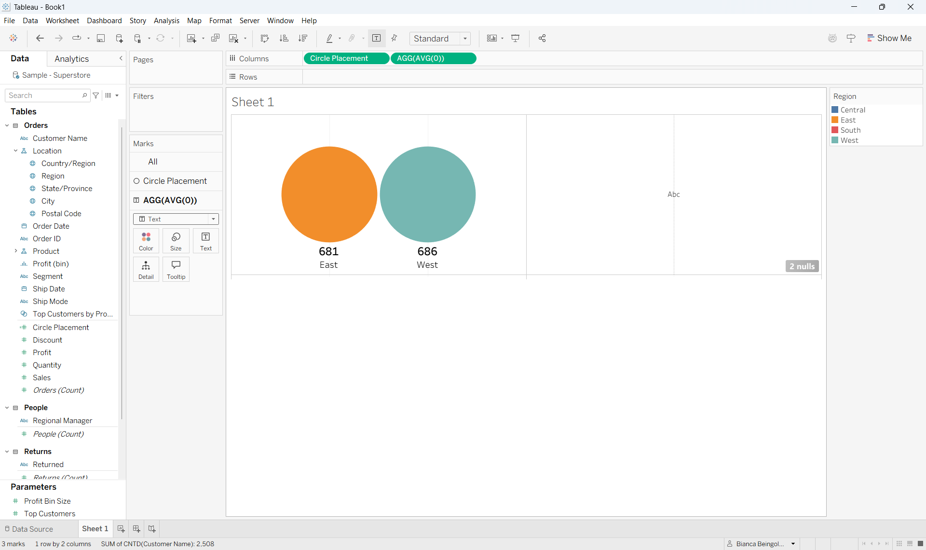Viewport: 926px width, 550px height.
Task: Open the Analysis menu
Action: (x=166, y=20)
